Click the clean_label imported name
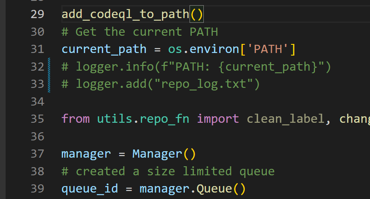This screenshot has width=370, height=199. pyautogui.click(x=285, y=119)
